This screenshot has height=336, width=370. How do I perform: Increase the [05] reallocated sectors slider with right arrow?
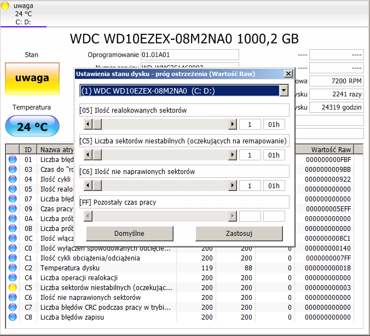tap(233, 124)
